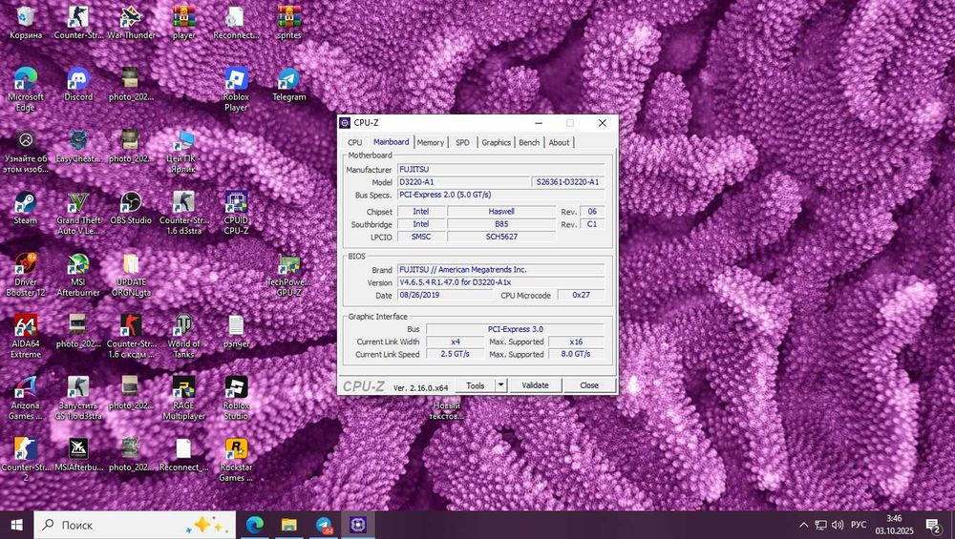Go to the SPD tab
This screenshot has height=539, width=955.
coord(462,142)
